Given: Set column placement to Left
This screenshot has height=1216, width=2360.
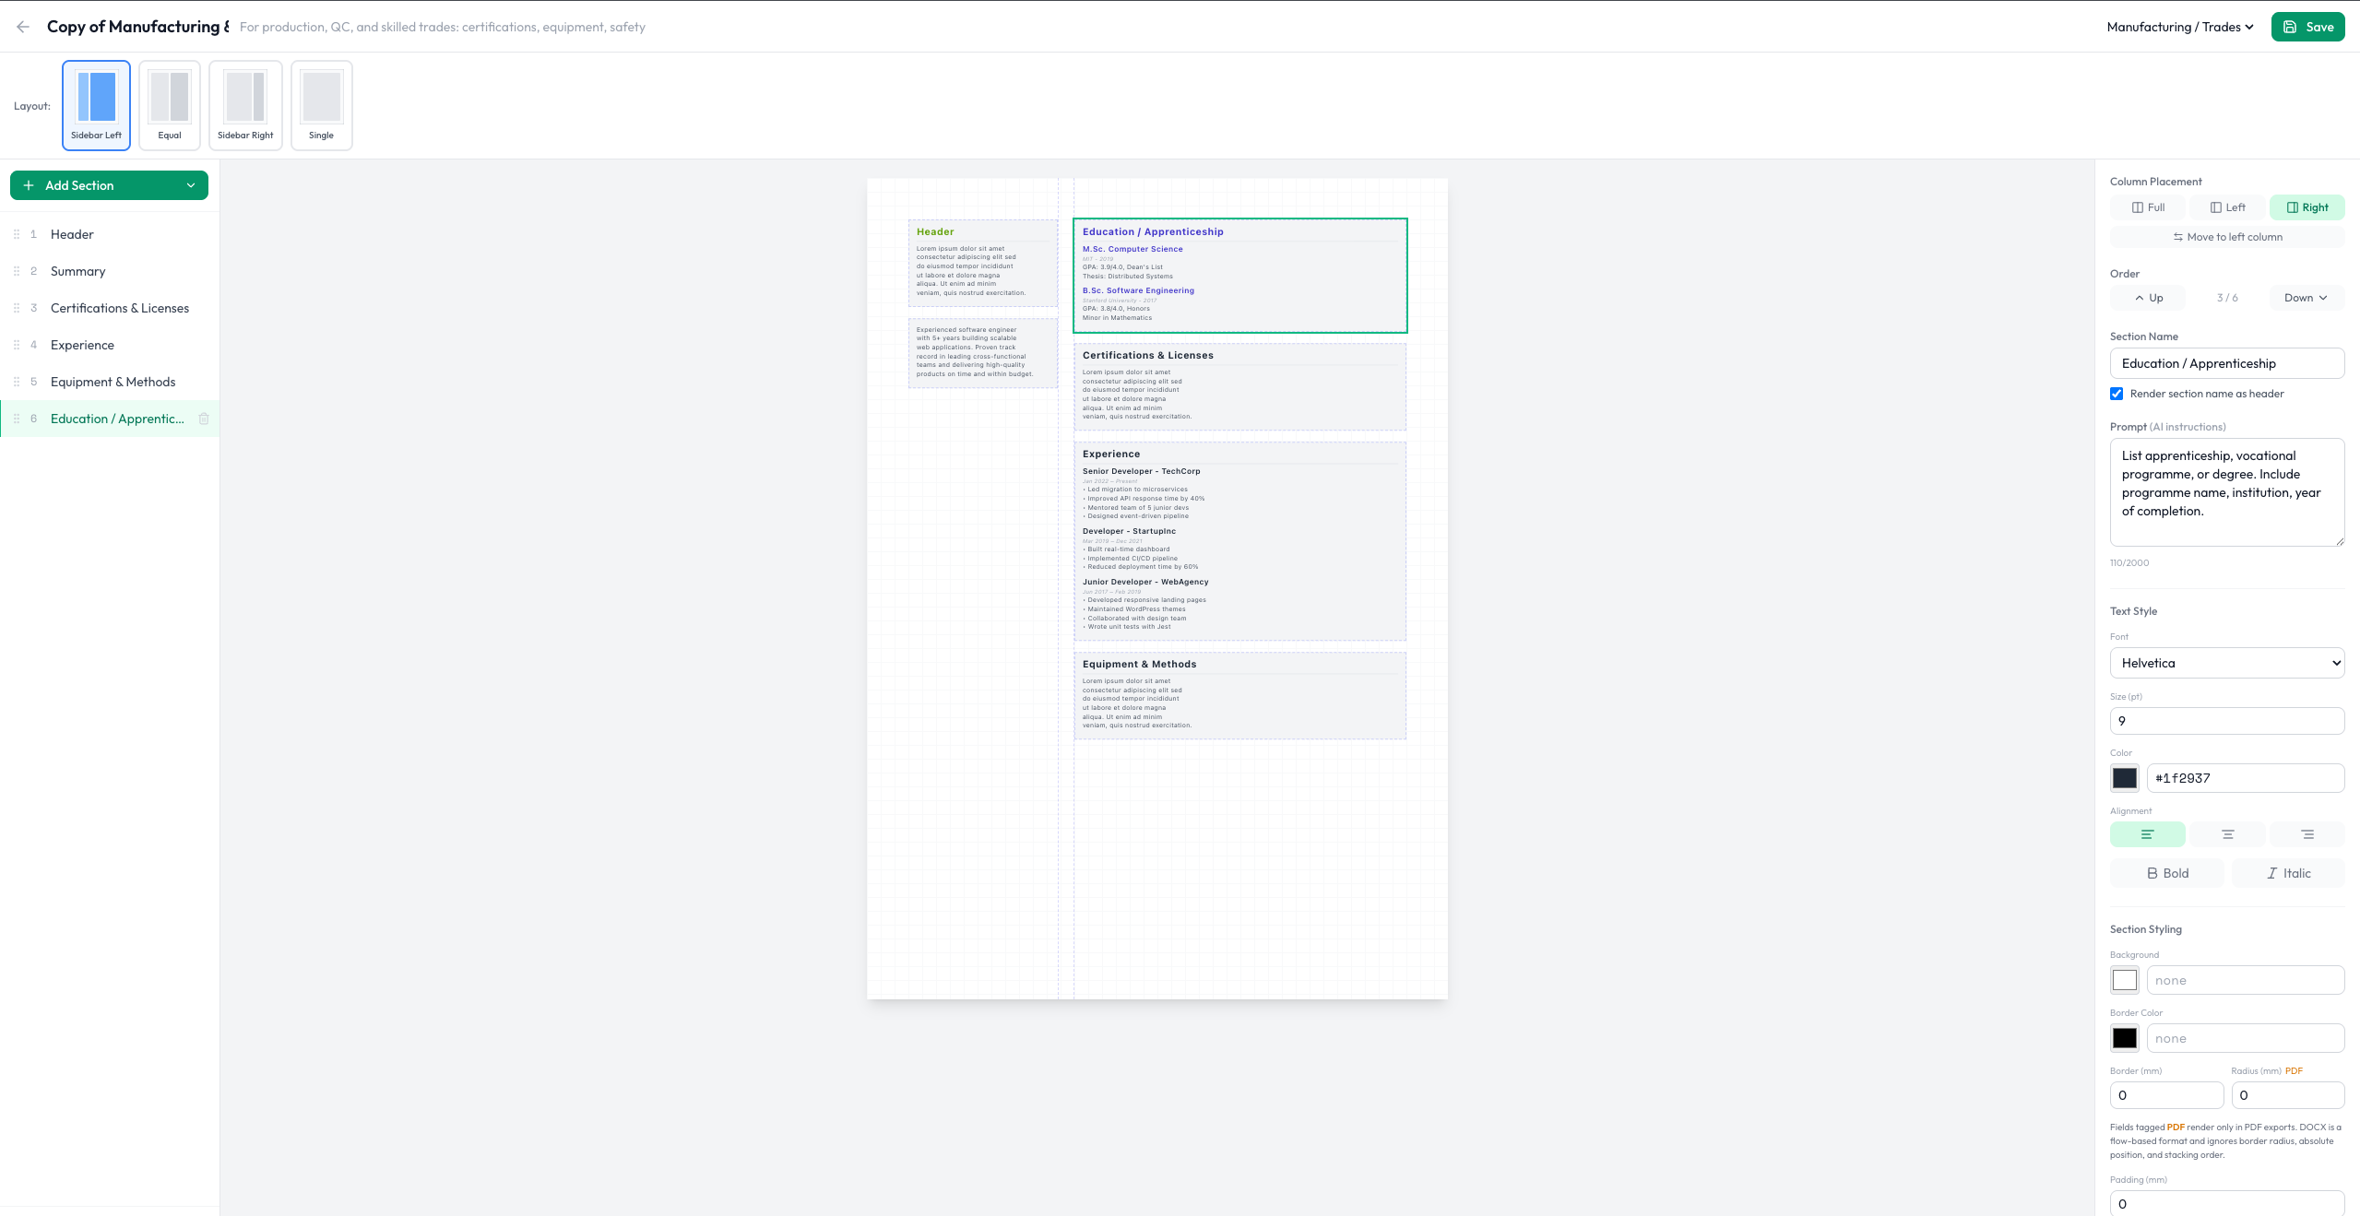Looking at the screenshot, I should [x=2227, y=207].
